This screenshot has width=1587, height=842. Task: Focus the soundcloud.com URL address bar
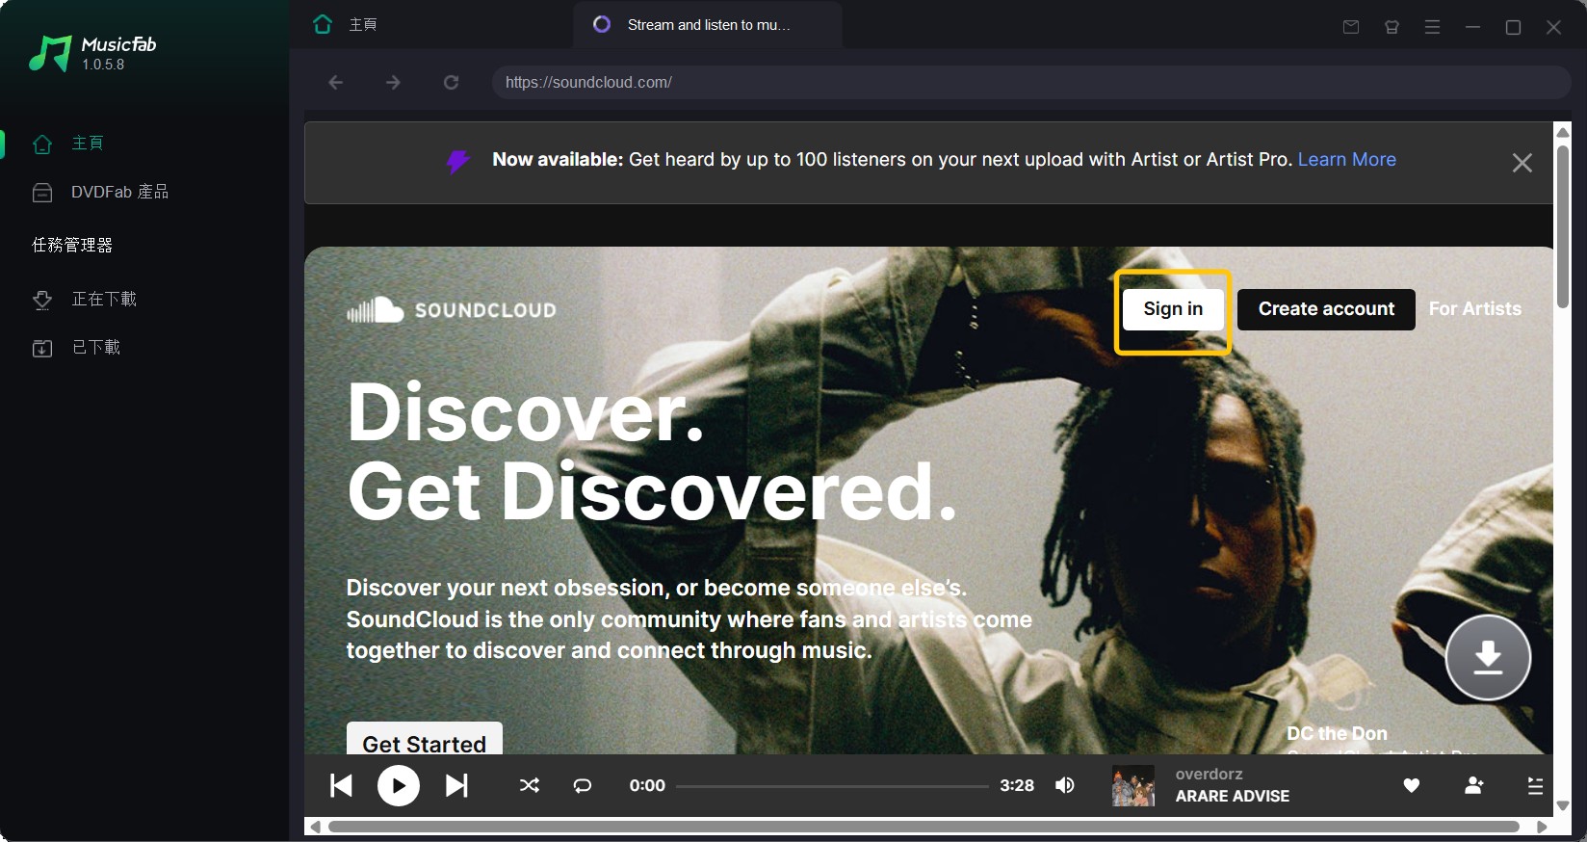1031,83
